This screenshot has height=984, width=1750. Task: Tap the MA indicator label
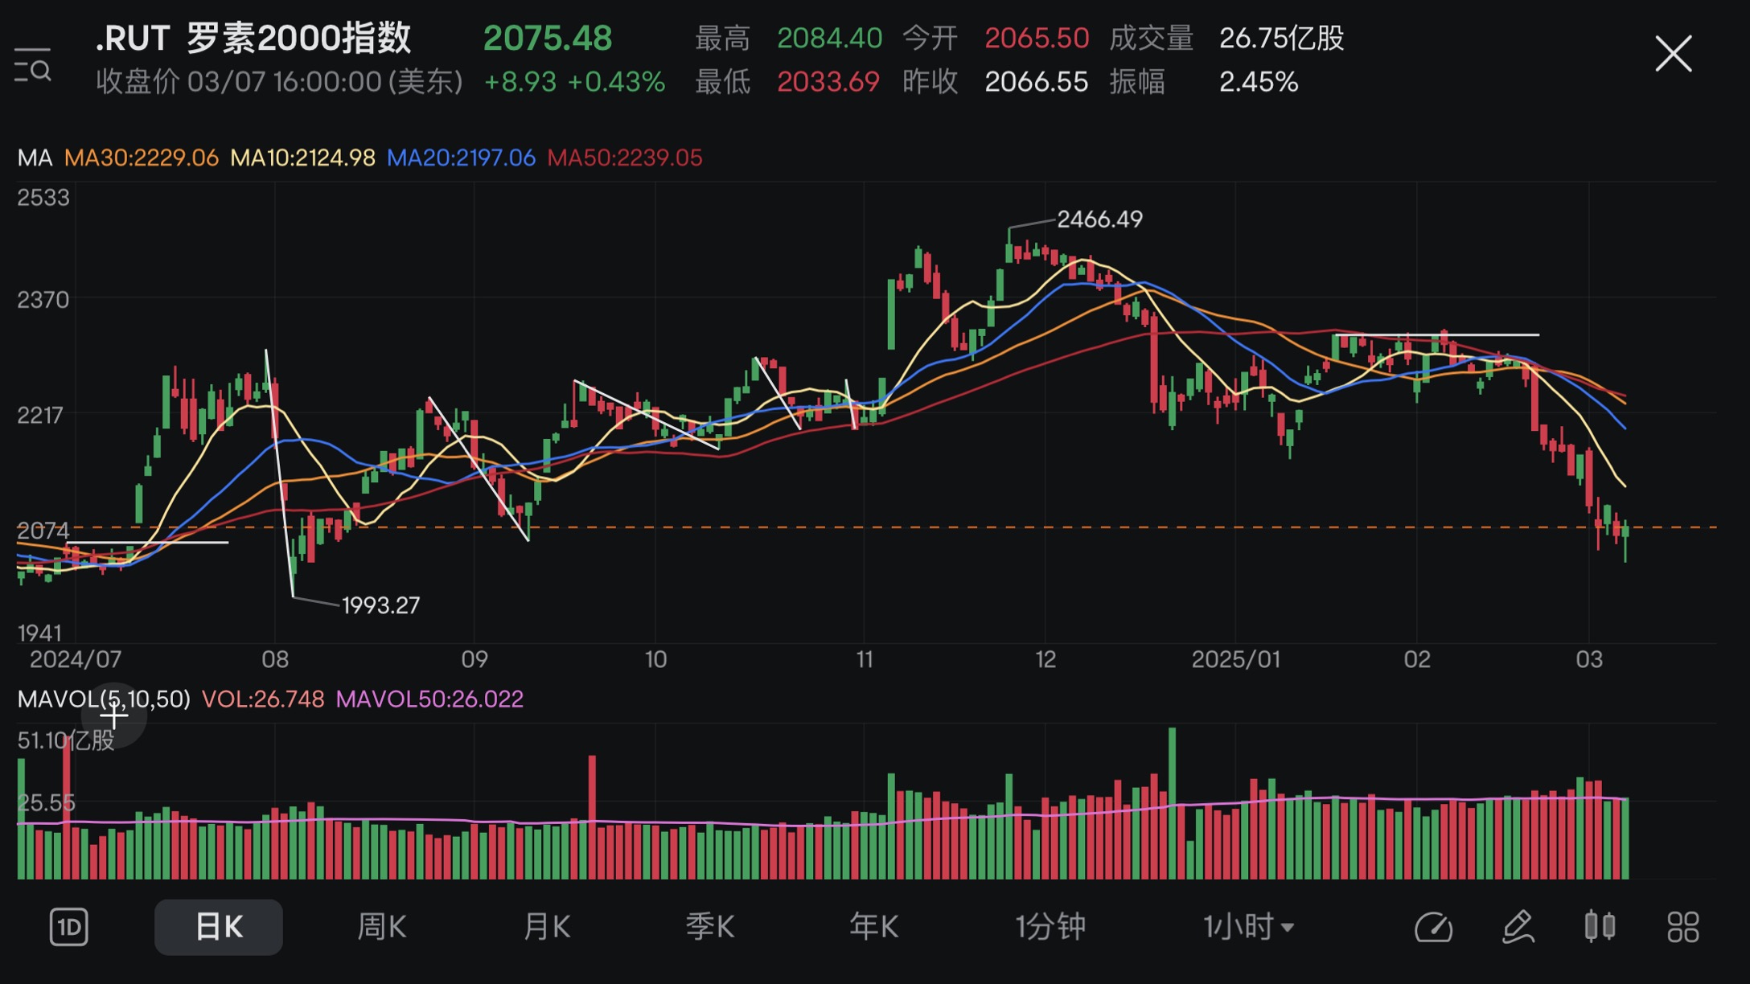35,158
